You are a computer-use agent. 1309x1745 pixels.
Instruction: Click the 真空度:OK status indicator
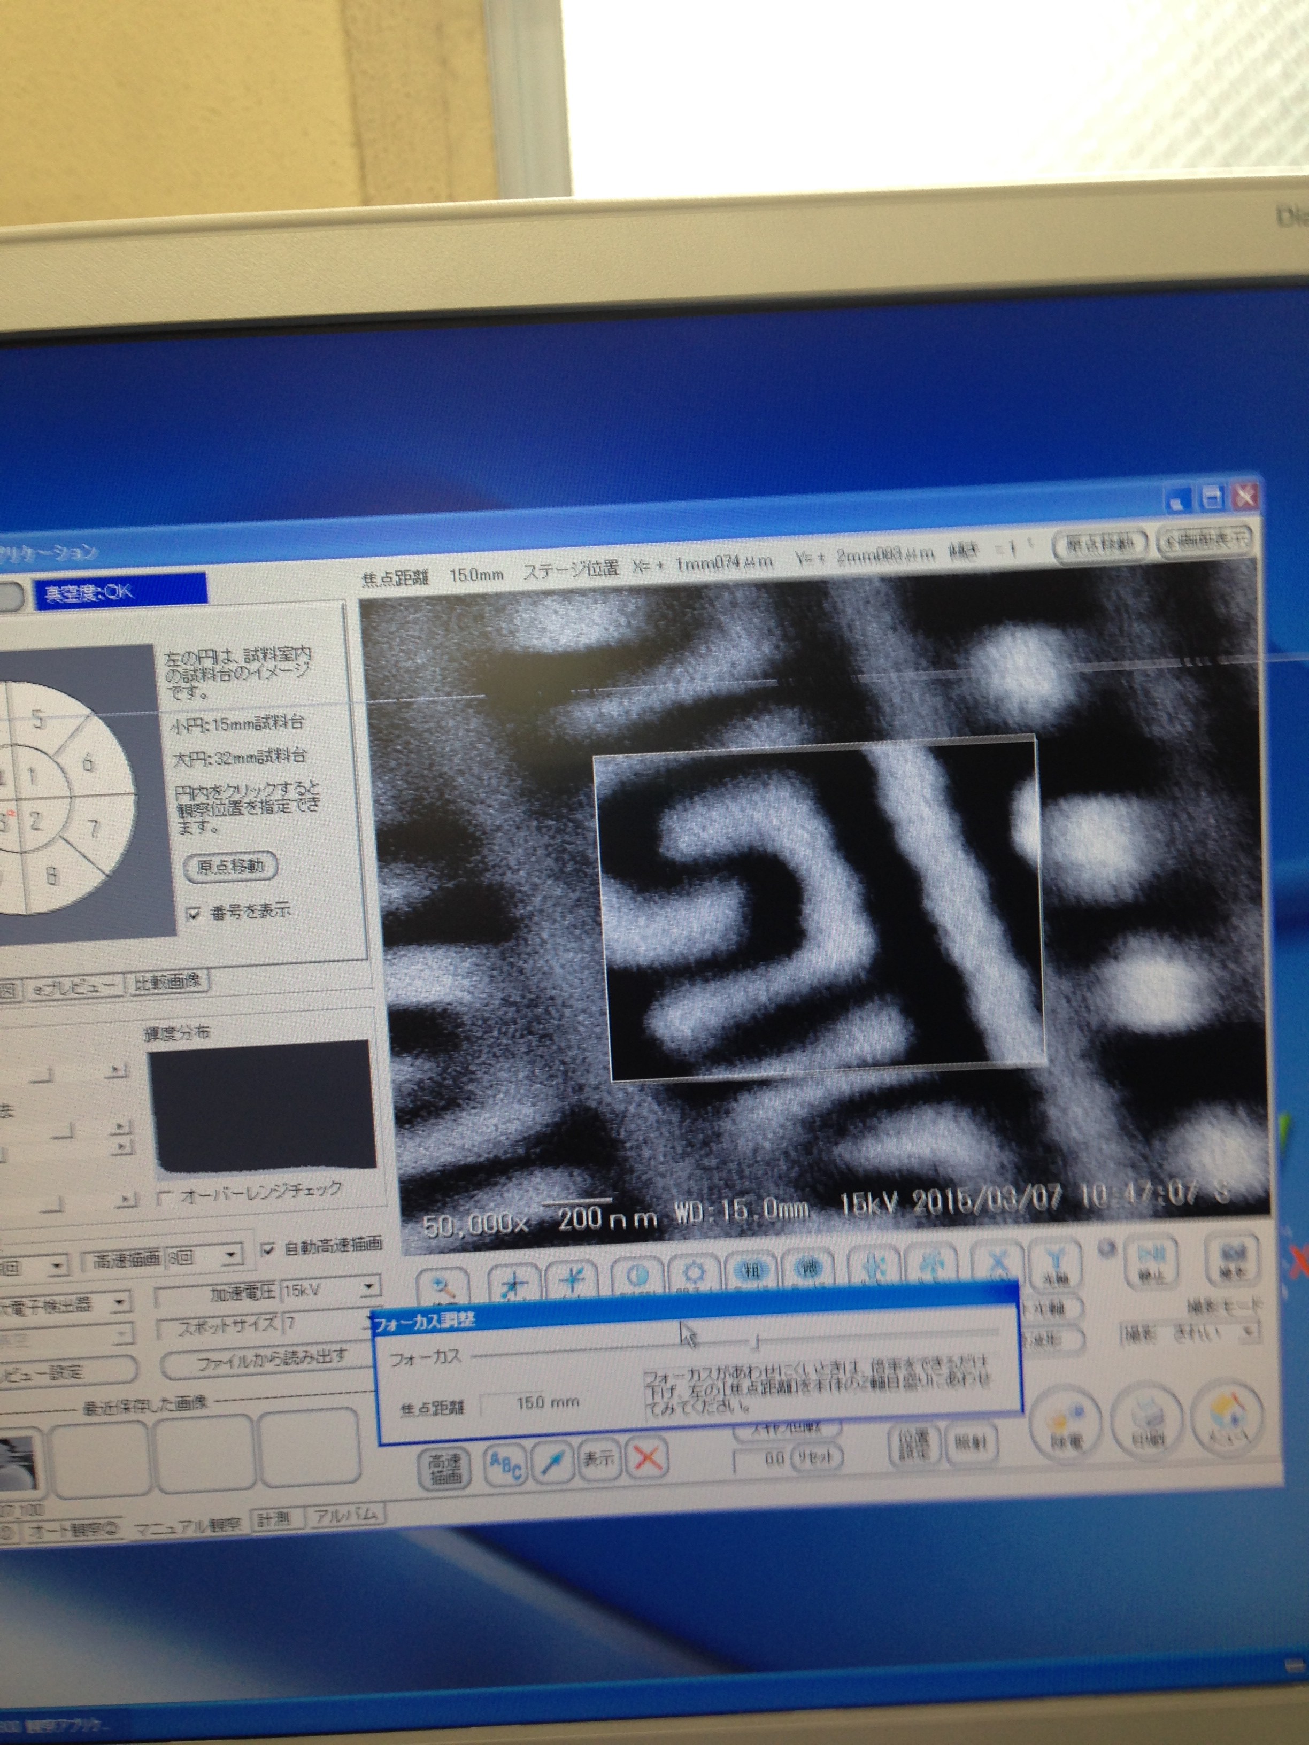[x=120, y=592]
